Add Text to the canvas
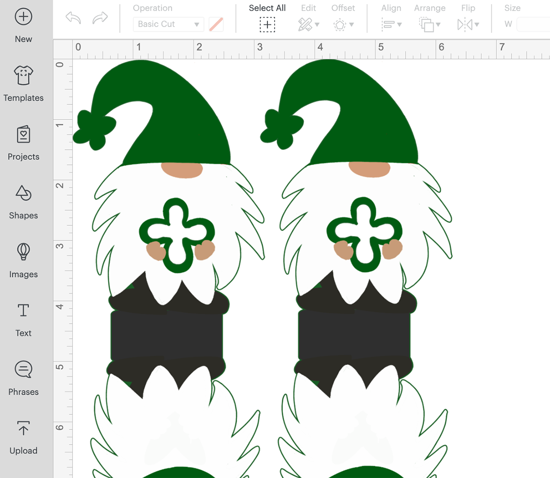The width and height of the screenshot is (550, 478). [x=23, y=320]
